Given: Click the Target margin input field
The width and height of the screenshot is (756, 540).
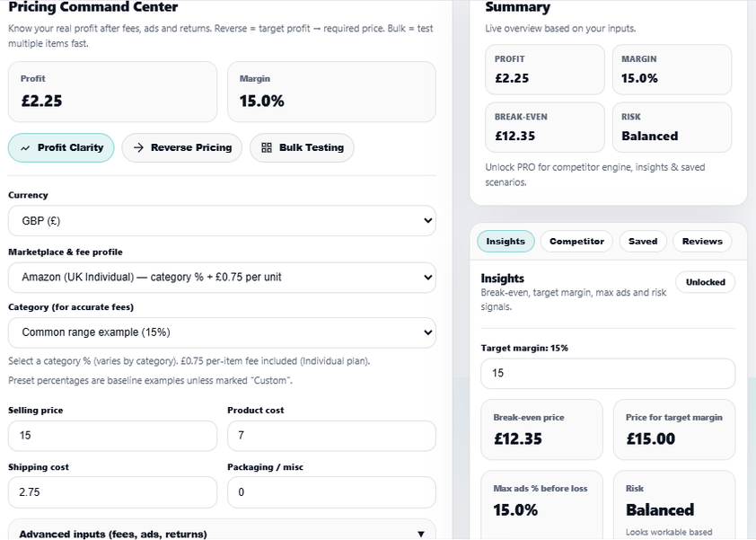Looking at the screenshot, I should pyautogui.click(x=608, y=373).
